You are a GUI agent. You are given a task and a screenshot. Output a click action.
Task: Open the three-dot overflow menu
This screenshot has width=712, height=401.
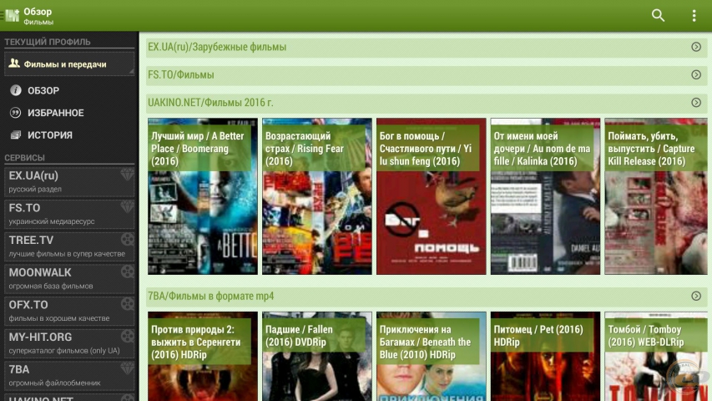click(694, 16)
